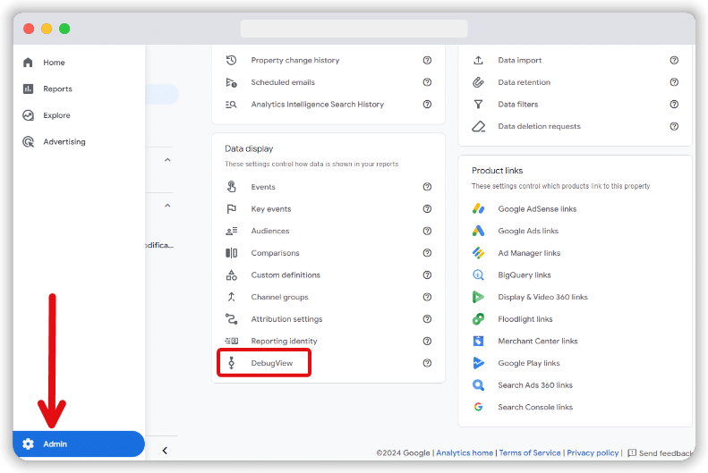Click the BigQuery links icon
The image size is (708, 473).
[478, 275]
